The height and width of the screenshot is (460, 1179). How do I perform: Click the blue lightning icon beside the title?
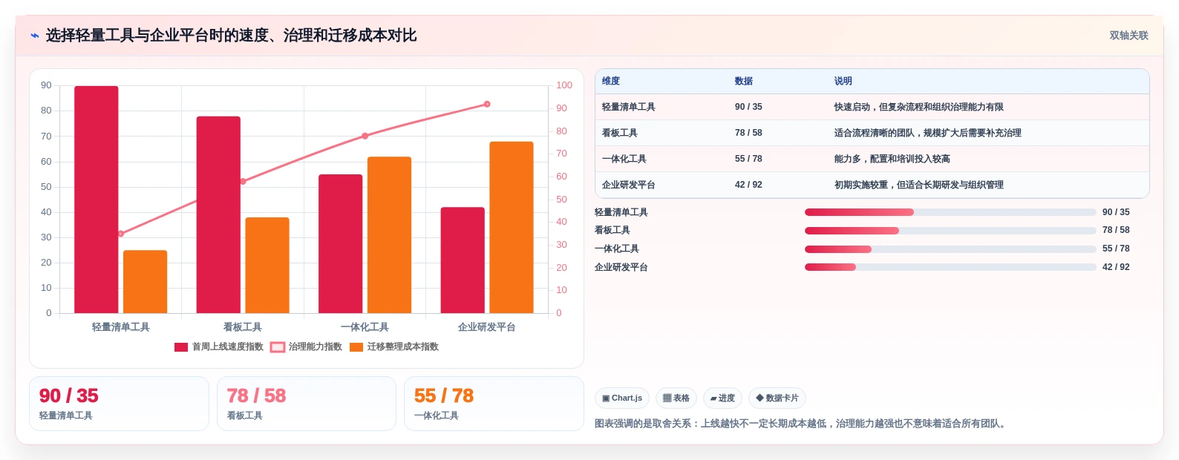[34, 36]
